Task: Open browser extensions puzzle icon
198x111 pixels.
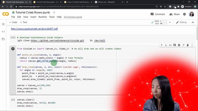Action: click(178, 6)
